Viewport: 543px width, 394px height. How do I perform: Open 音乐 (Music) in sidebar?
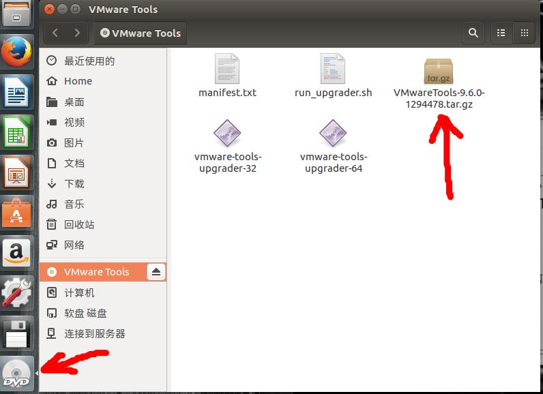tap(103, 204)
